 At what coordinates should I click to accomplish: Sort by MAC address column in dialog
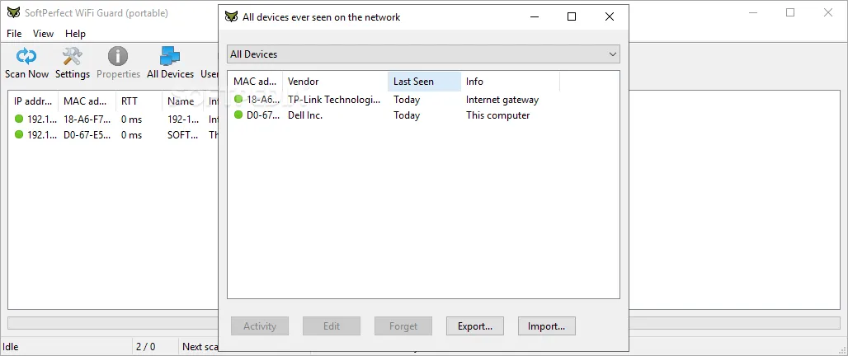255,82
